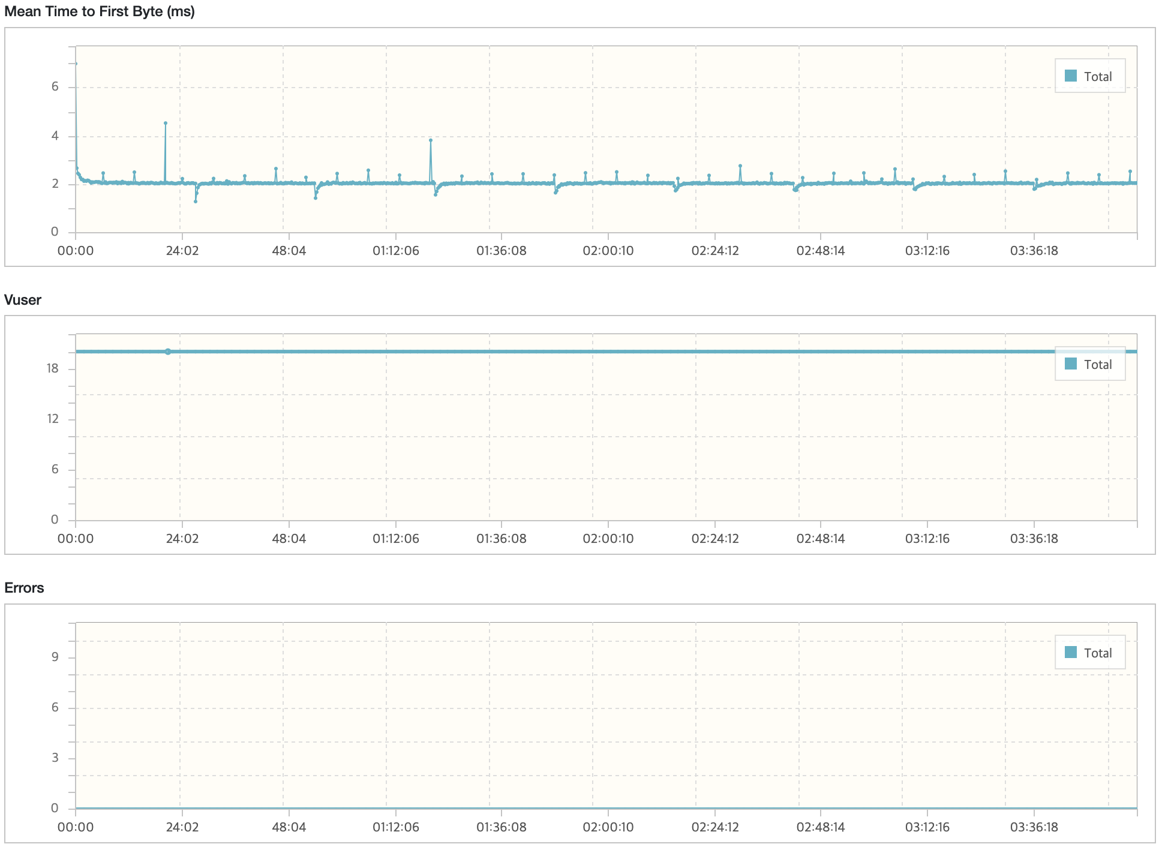Click Total color swatch in the Errors legend
The height and width of the screenshot is (847, 1159).
pos(1070,652)
